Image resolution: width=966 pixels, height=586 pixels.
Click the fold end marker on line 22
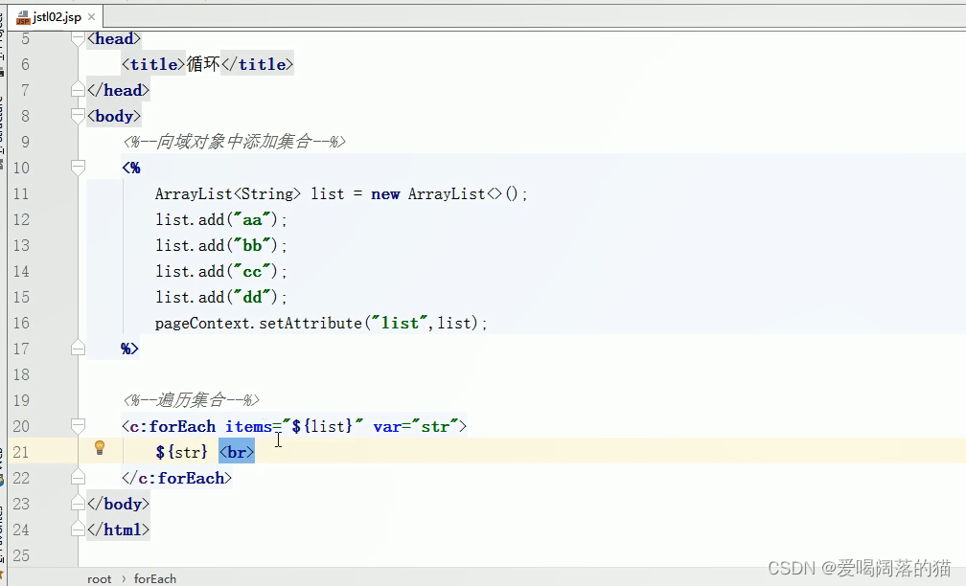click(x=78, y=478)
